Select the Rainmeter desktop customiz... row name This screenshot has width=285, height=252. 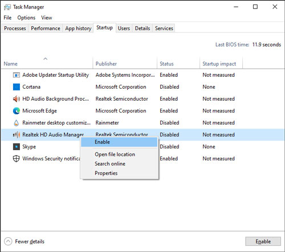point(56,123)
